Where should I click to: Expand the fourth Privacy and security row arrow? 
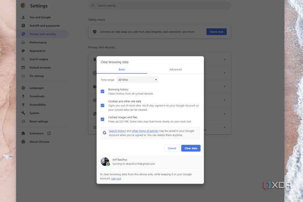224,100
